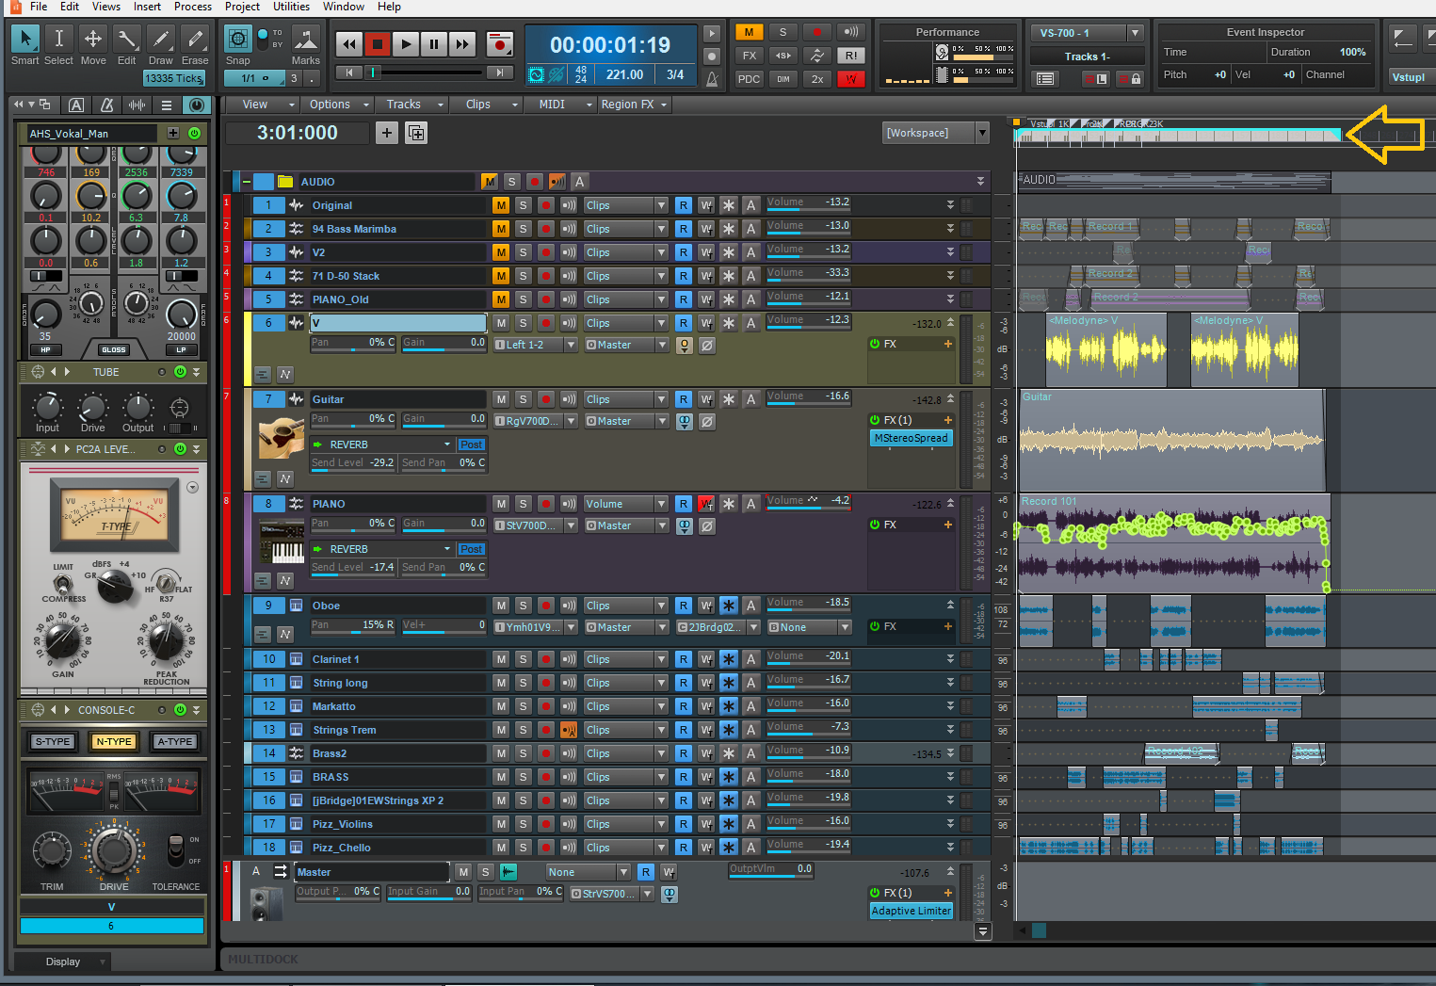Pick the Draw pencil tool
1436x986 pixels.
(161, 40)
